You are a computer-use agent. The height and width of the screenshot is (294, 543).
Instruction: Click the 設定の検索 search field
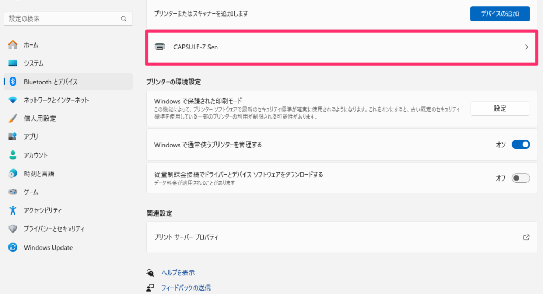point(64,19)
